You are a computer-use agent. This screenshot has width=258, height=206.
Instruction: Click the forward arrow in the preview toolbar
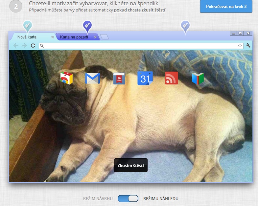[x=24, y=45]
